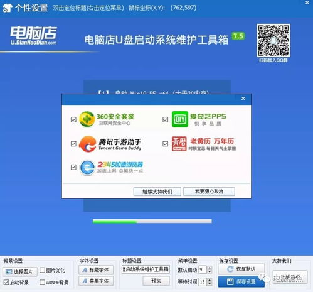Click the green loading progress bar
313x292 pixels.
click(152, 221)
